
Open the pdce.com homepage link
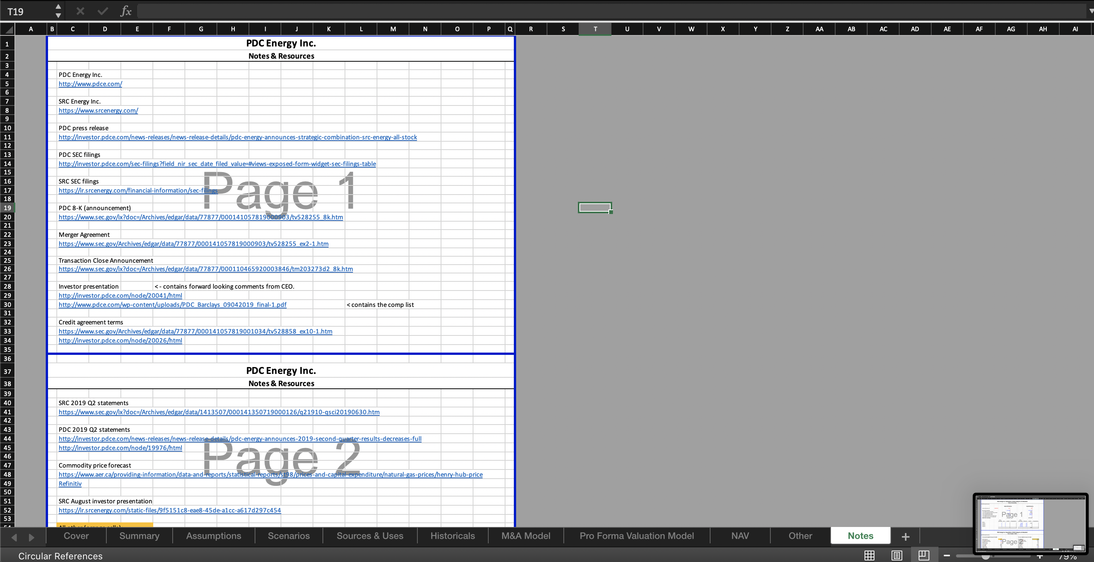(90, 84)
